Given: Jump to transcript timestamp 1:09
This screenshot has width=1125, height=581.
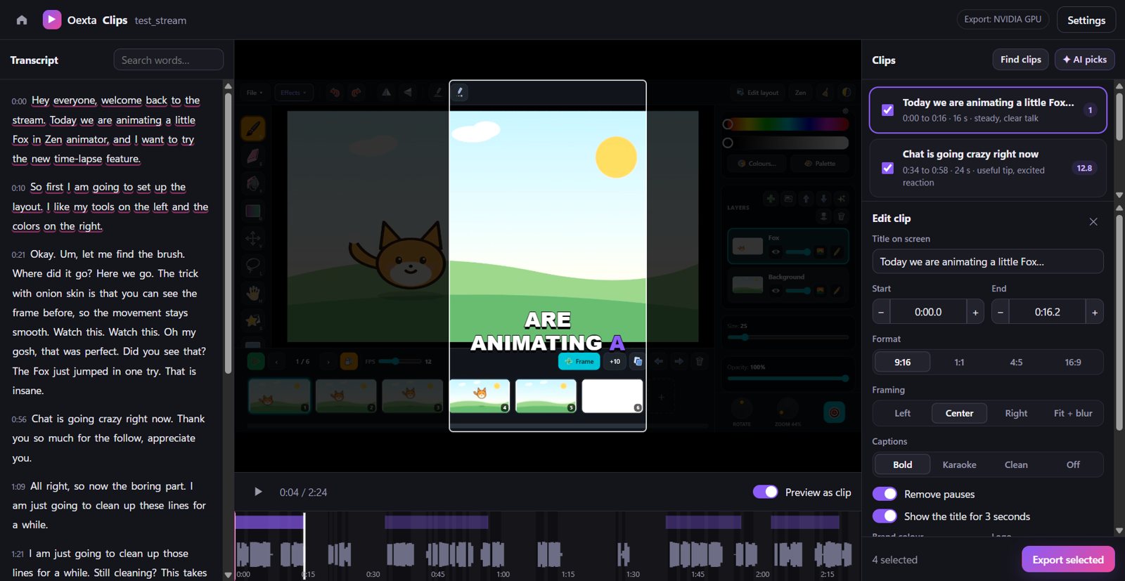Looking at the screenshot, I should click(x=18, y=487).
